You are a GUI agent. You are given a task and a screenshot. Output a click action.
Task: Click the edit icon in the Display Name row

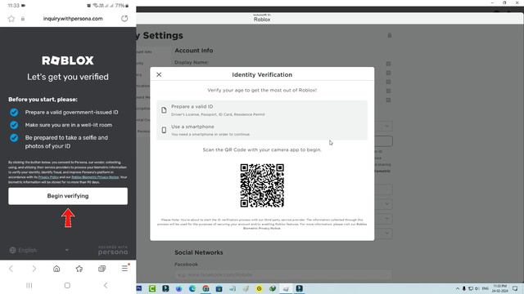pos(388,64)
